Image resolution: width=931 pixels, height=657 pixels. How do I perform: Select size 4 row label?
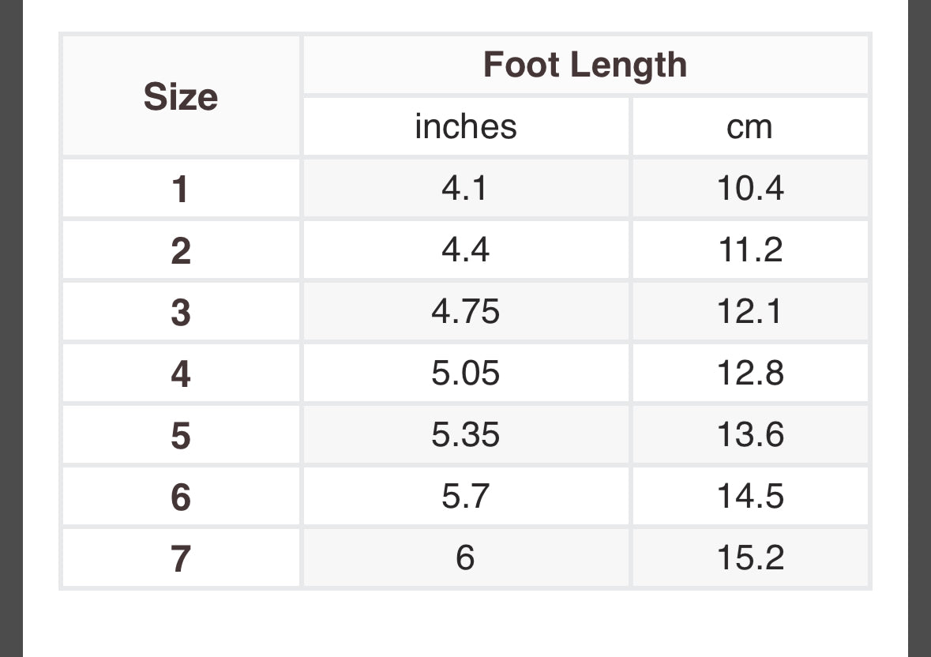point(181,374)
